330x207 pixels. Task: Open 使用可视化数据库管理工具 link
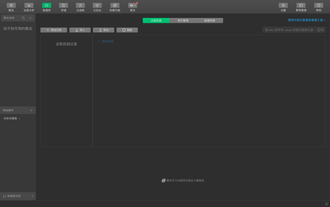[x=306, y=20]
